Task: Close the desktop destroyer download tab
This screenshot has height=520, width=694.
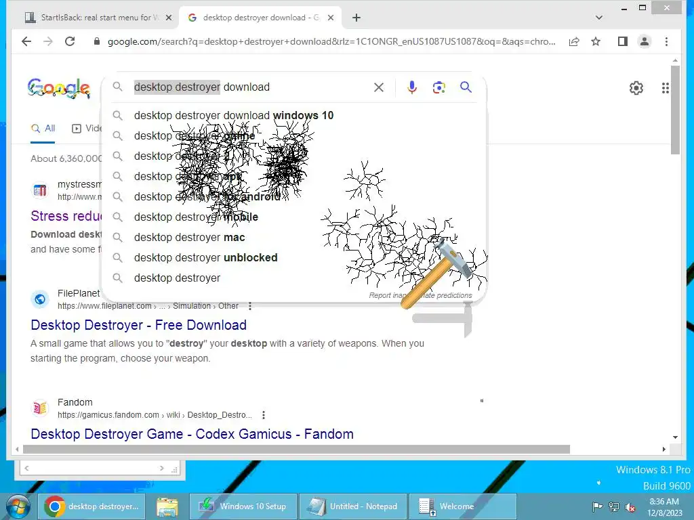Action: tap(331, 18)
